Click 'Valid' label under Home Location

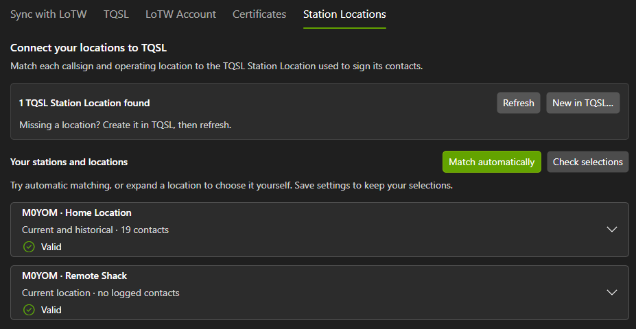pyautogui.click(x=51, y=247)
